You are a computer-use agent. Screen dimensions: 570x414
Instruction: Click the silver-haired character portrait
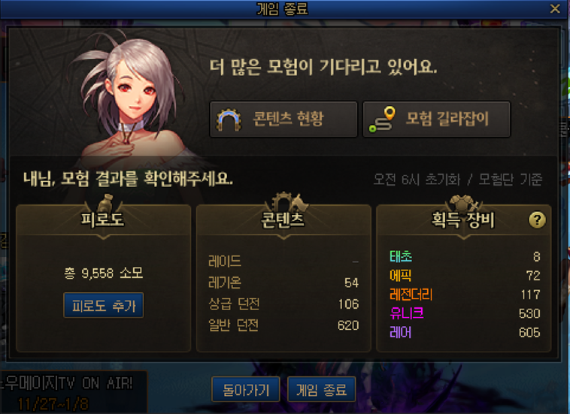click(131, 98)
